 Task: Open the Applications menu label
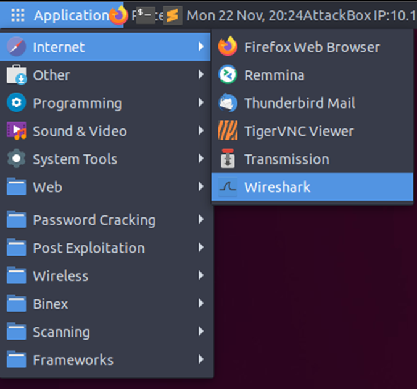[x=72, y=15]
